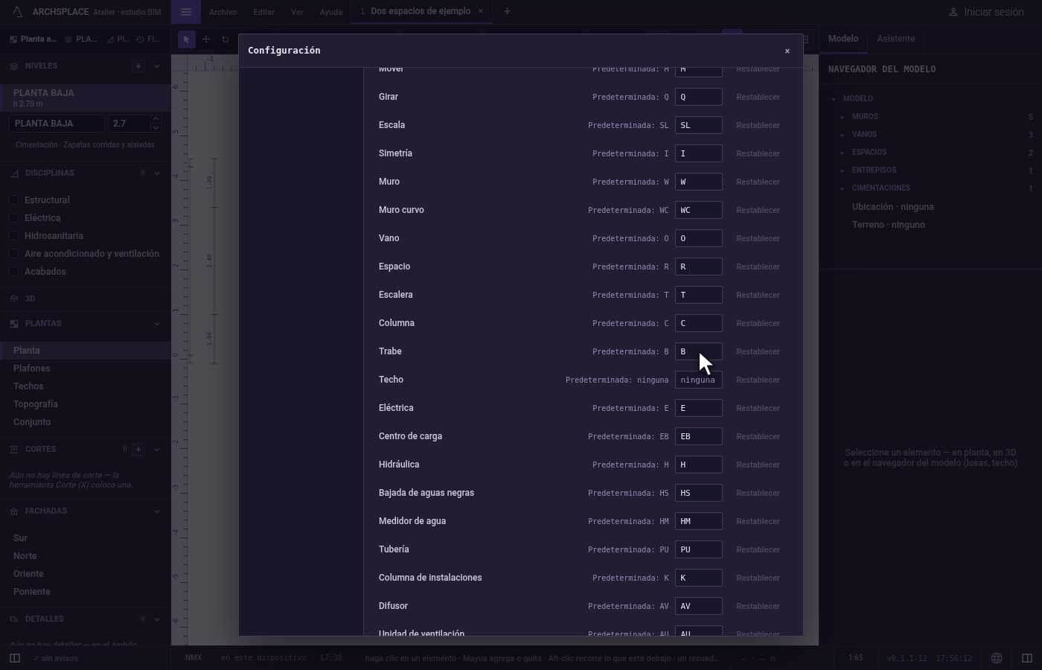This screenshot has width=1042, height=670.
Task: Select the arrow selection tool
Action: click(x=187, y=39)
